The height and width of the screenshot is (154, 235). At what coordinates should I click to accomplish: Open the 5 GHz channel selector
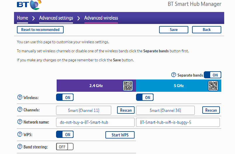tap(165, 110)
